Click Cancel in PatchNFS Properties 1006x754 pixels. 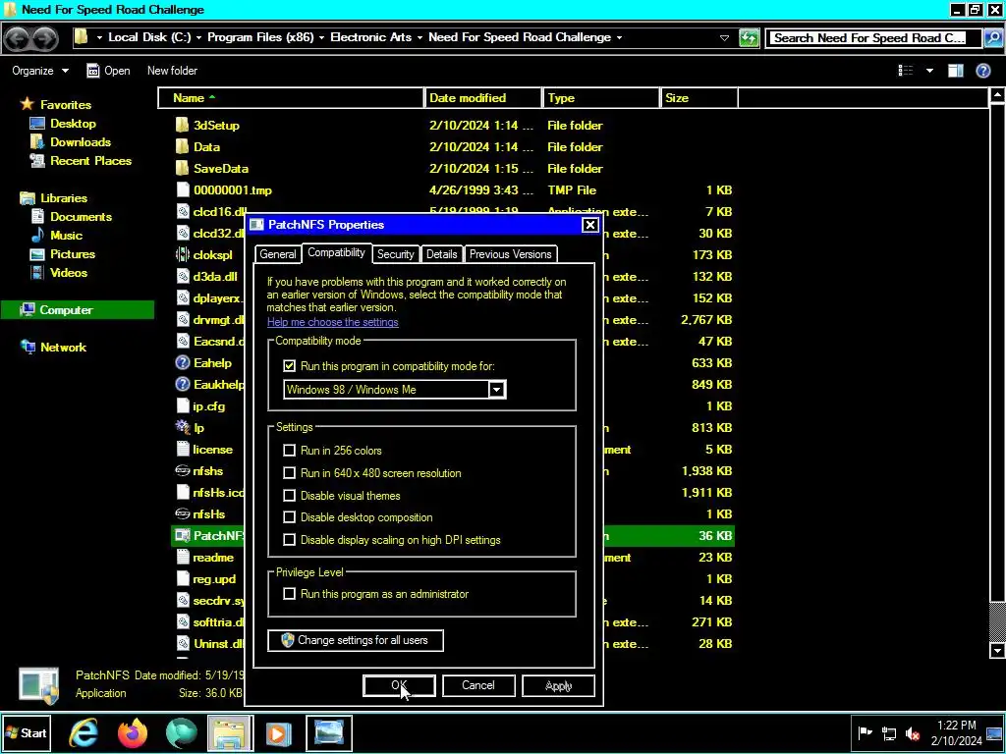pos(478,685)
